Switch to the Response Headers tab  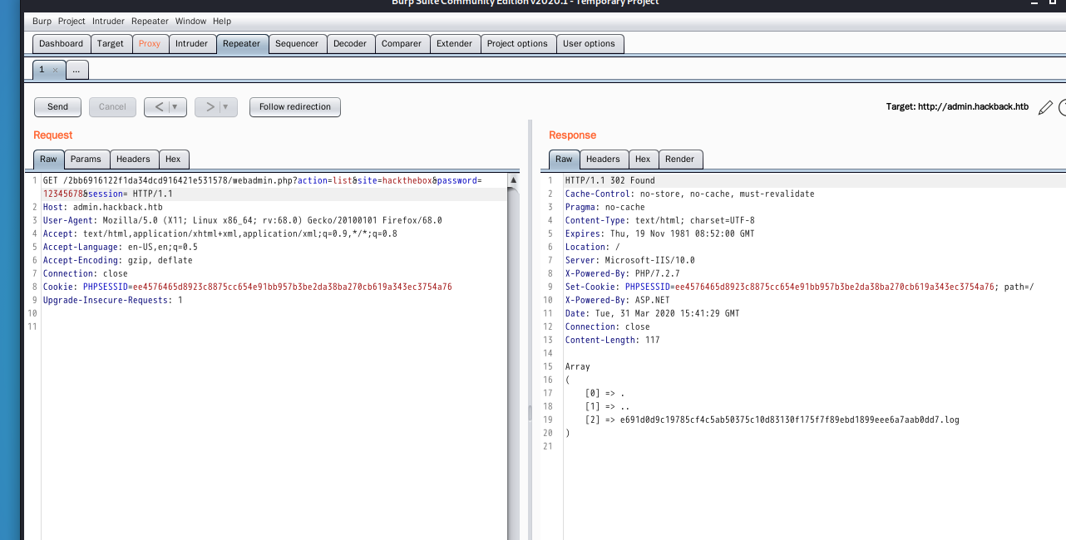(x=603, y=159)
